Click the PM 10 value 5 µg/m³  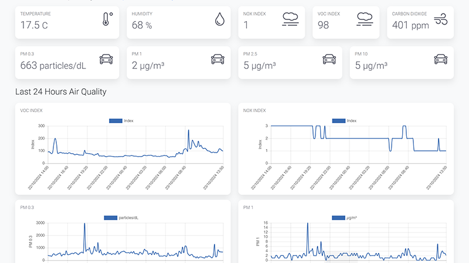[371, 65]
